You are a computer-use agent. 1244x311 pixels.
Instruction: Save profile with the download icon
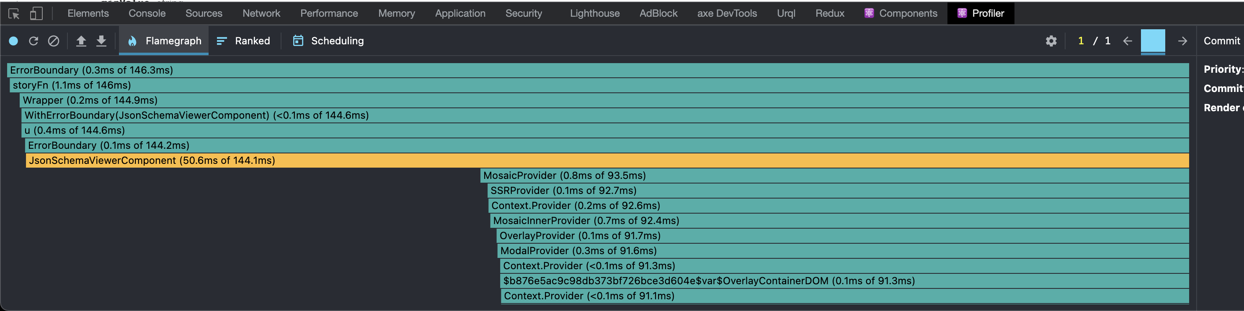101,41
